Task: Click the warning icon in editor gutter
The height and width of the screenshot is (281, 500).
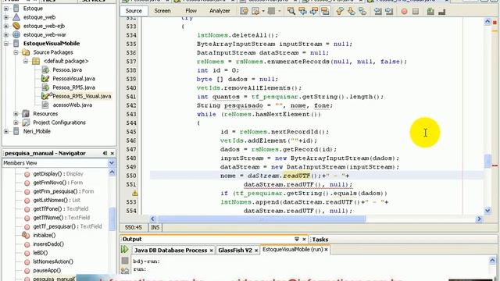Action: (135, 193)
